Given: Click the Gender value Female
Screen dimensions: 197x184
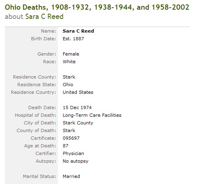Looking at the screenshot, I should [x=71, y=54].
